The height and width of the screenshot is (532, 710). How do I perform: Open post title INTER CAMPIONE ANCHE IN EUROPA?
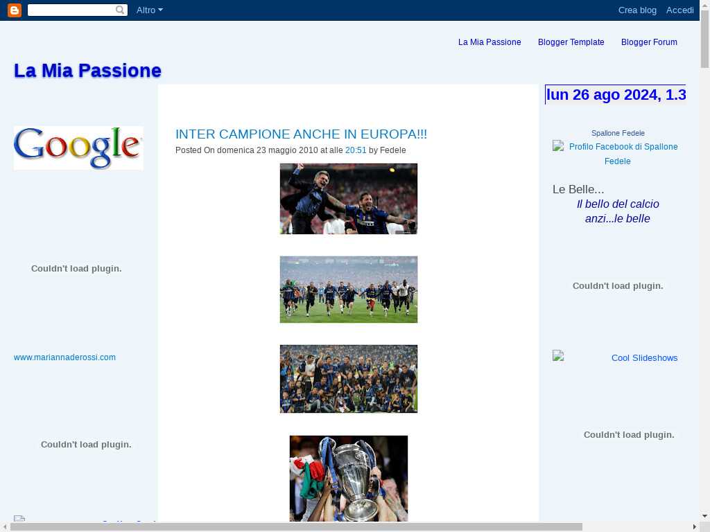301,134
